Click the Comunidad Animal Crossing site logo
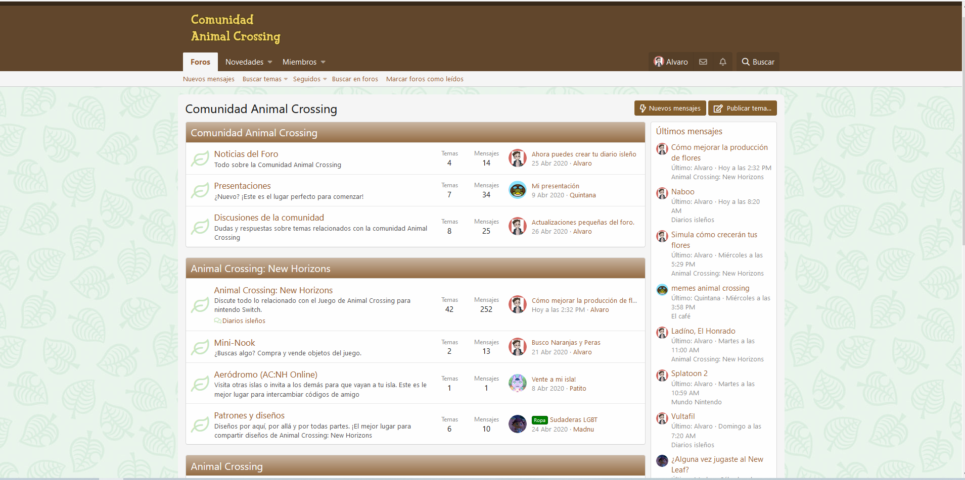The width and height of the screenshot is (965, 480). [x=236, y=28]
